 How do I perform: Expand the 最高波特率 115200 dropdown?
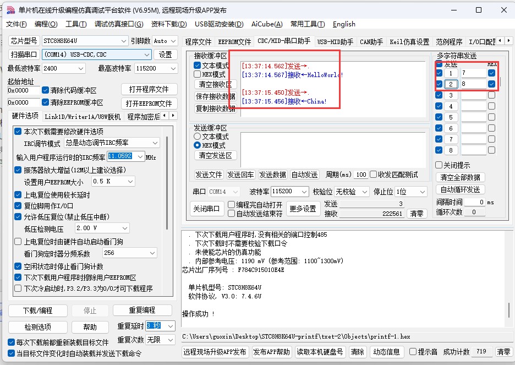(x=173, y=68)
